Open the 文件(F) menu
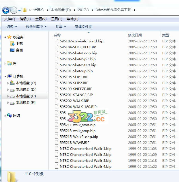The image size is (179, 182). point(9,19)
